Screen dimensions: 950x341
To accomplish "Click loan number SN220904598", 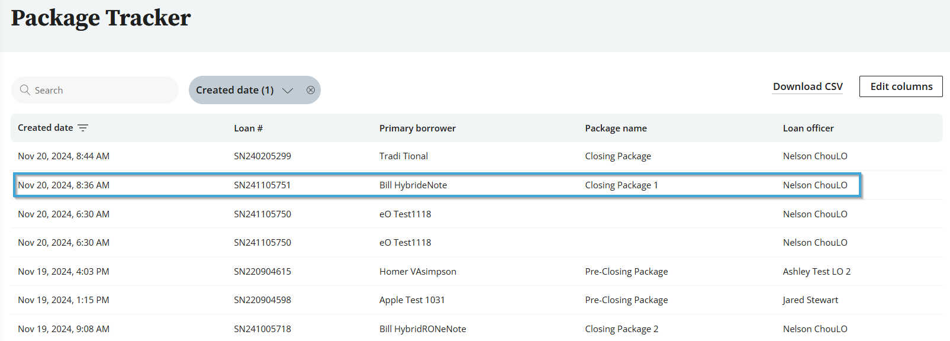I will click(262, 300).
